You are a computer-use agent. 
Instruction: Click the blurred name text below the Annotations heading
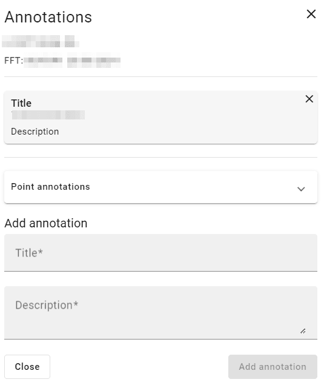click(x=41, y=41)
